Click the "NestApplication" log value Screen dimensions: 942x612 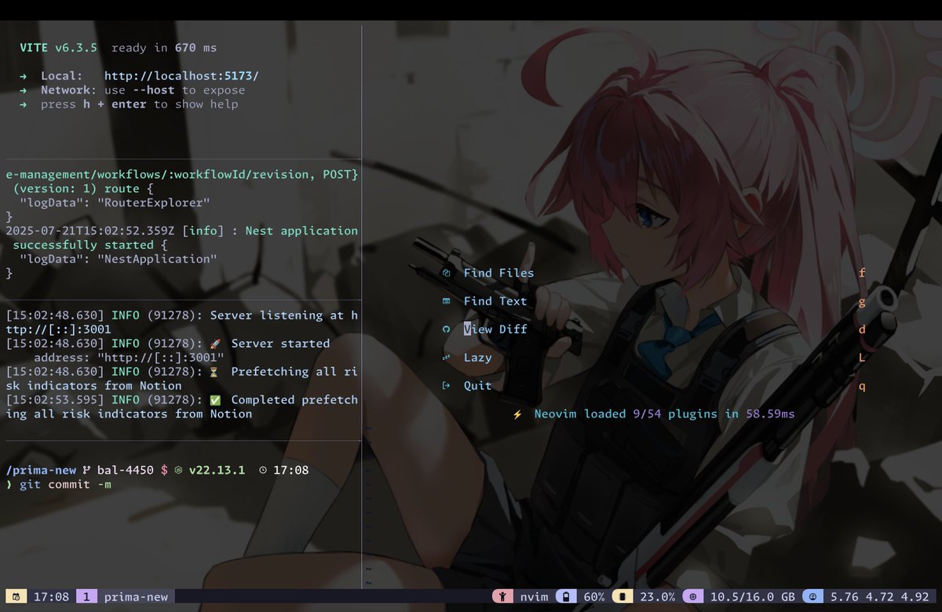[157, 259]
